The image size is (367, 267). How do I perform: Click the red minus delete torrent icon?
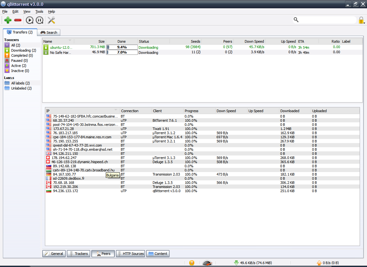[x=18, y=20]
